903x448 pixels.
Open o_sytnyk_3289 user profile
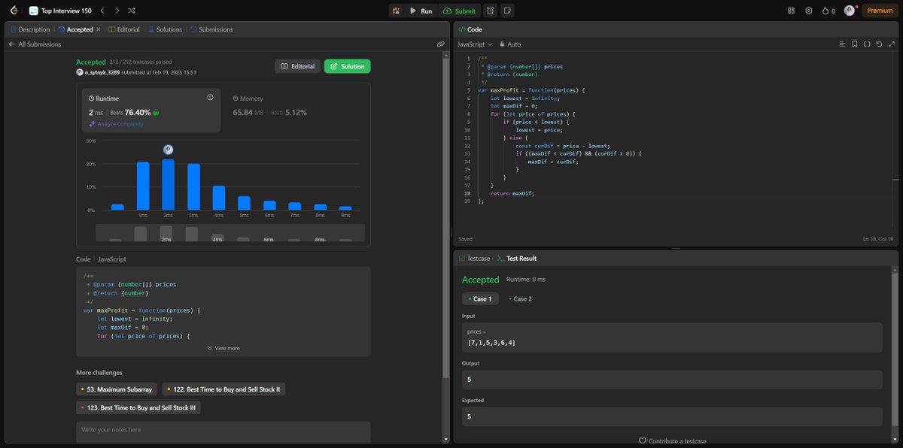tap(102, 72)
